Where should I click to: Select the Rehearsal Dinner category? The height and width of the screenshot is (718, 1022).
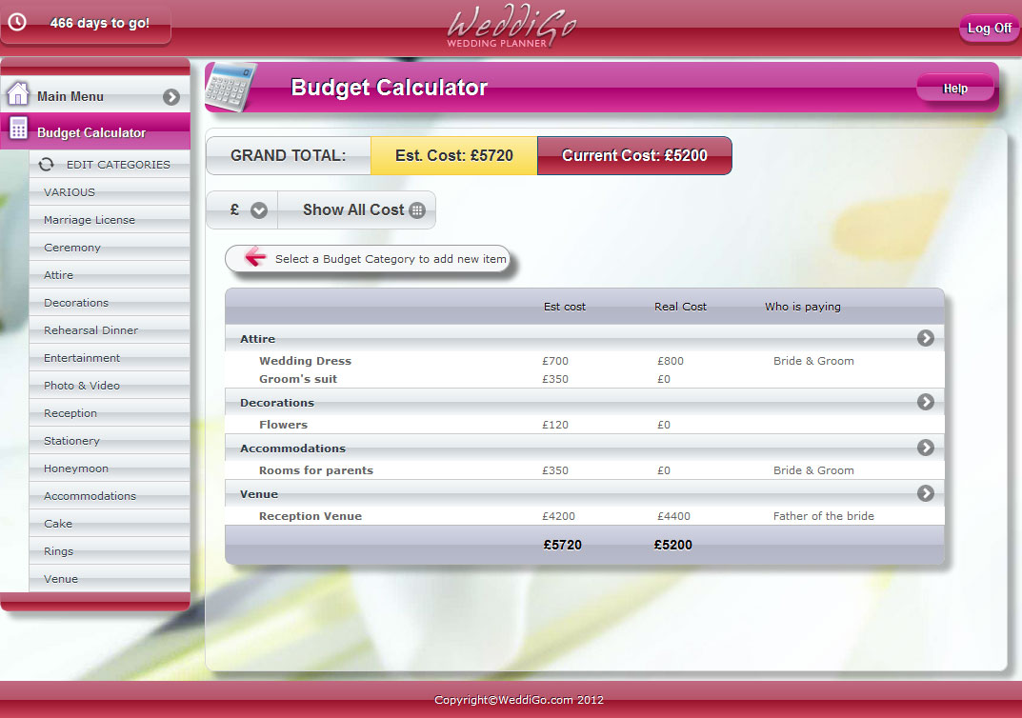tap(110, 330)
